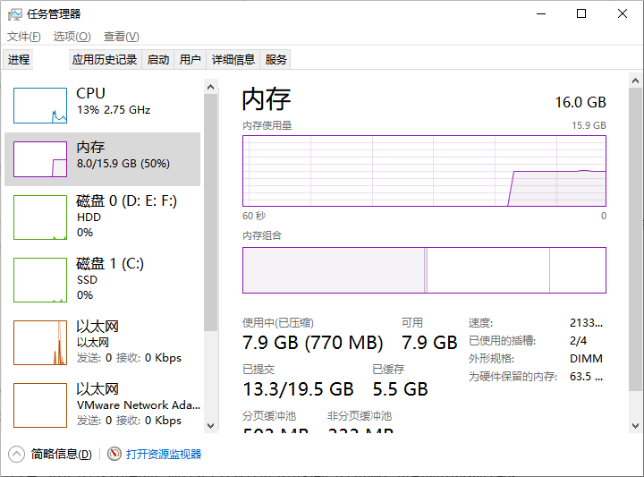The height and width of the screenshot is (477, 644).
Task: Select the 磁盘 0 (D: E: F:) graph thumbnail
Action: click(40, 217)
